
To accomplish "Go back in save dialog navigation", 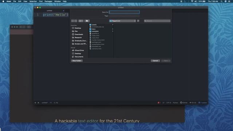I will (x=72, y=21).
